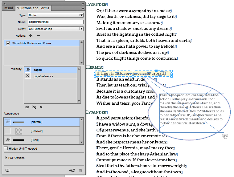This screenshot has width=234, height=177.
Task: Close the Buttons and Forms panel
Action: click(5, 3)
